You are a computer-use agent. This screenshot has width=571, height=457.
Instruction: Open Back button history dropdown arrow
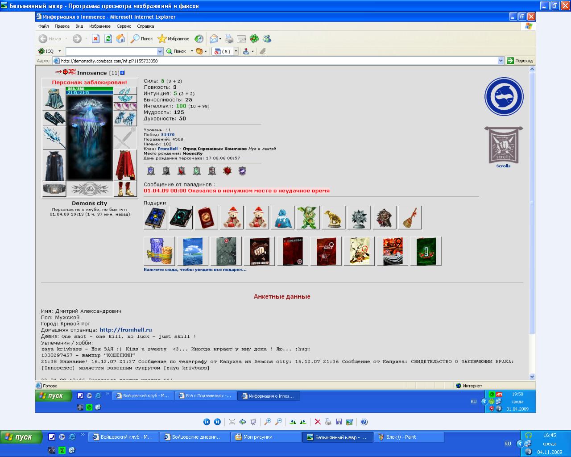click(66, 39)
